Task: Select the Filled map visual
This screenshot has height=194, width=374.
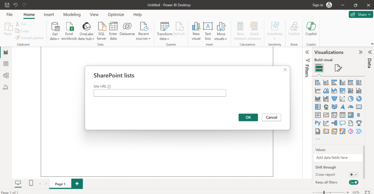Action: tap(334, 107)
